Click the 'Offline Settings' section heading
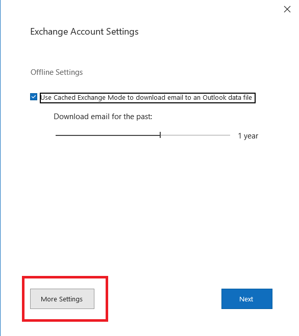The image size is (299, 336). [x=57, y=72]
